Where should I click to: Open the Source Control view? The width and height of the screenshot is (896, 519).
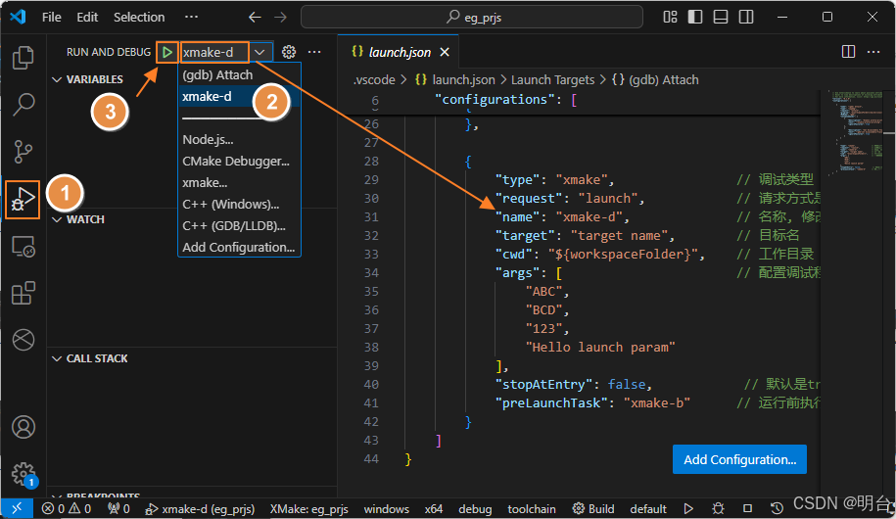[x=23, y=152]
